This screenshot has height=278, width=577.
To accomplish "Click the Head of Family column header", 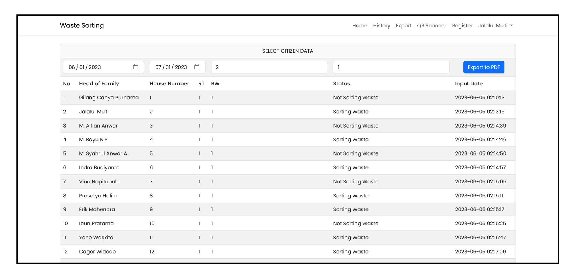I will [99, 84].
